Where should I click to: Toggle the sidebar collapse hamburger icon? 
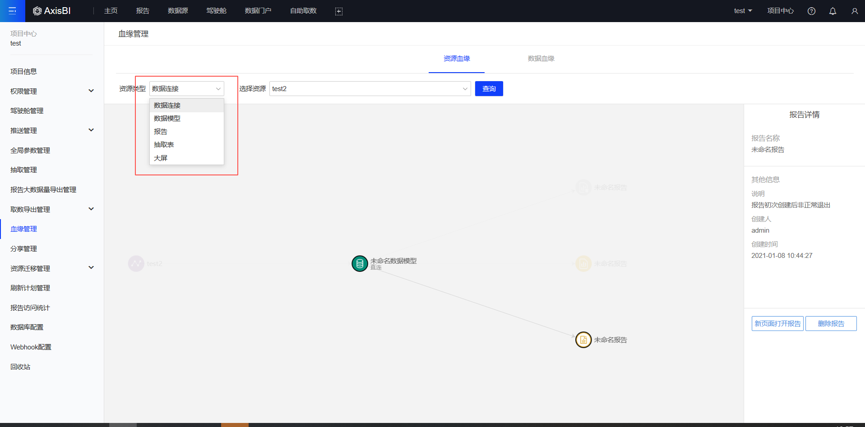(13, 11)
